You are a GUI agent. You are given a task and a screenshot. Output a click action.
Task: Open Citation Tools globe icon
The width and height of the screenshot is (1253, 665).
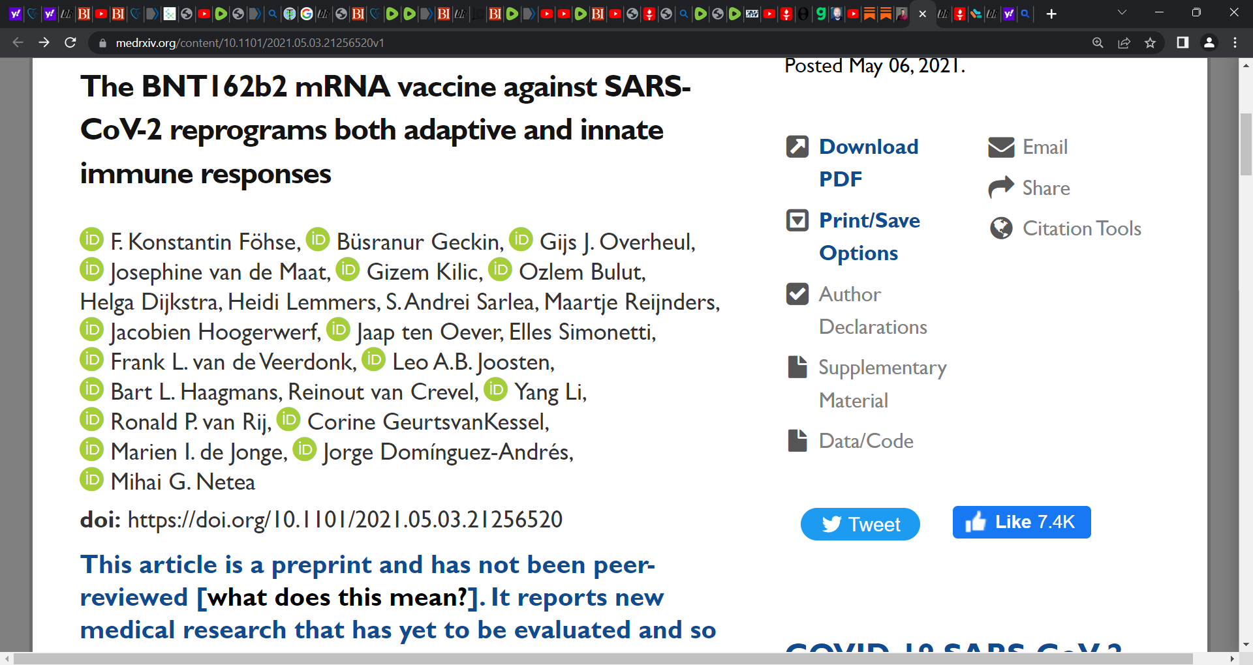click(x=1001, y=228)
